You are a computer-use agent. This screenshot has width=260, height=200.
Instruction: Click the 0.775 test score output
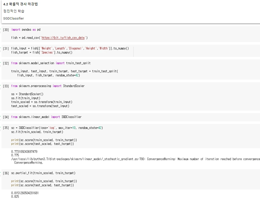click(x=15, y=155)
